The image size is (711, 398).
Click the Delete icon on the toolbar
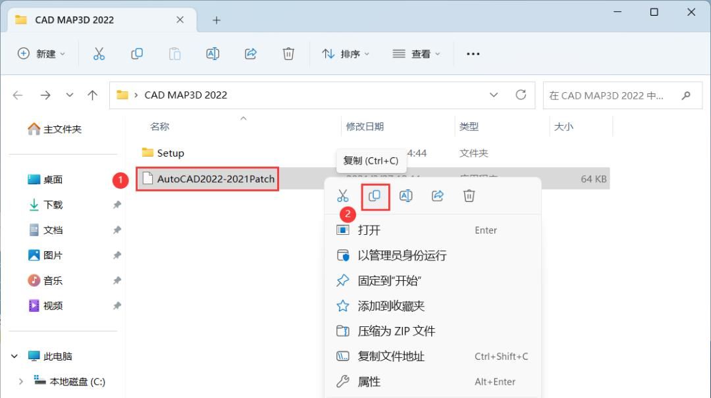[288, 53]
